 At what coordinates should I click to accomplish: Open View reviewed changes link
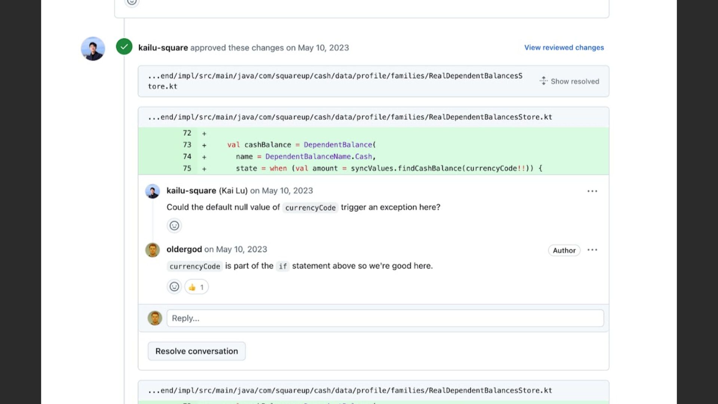[x=564, y=48]
